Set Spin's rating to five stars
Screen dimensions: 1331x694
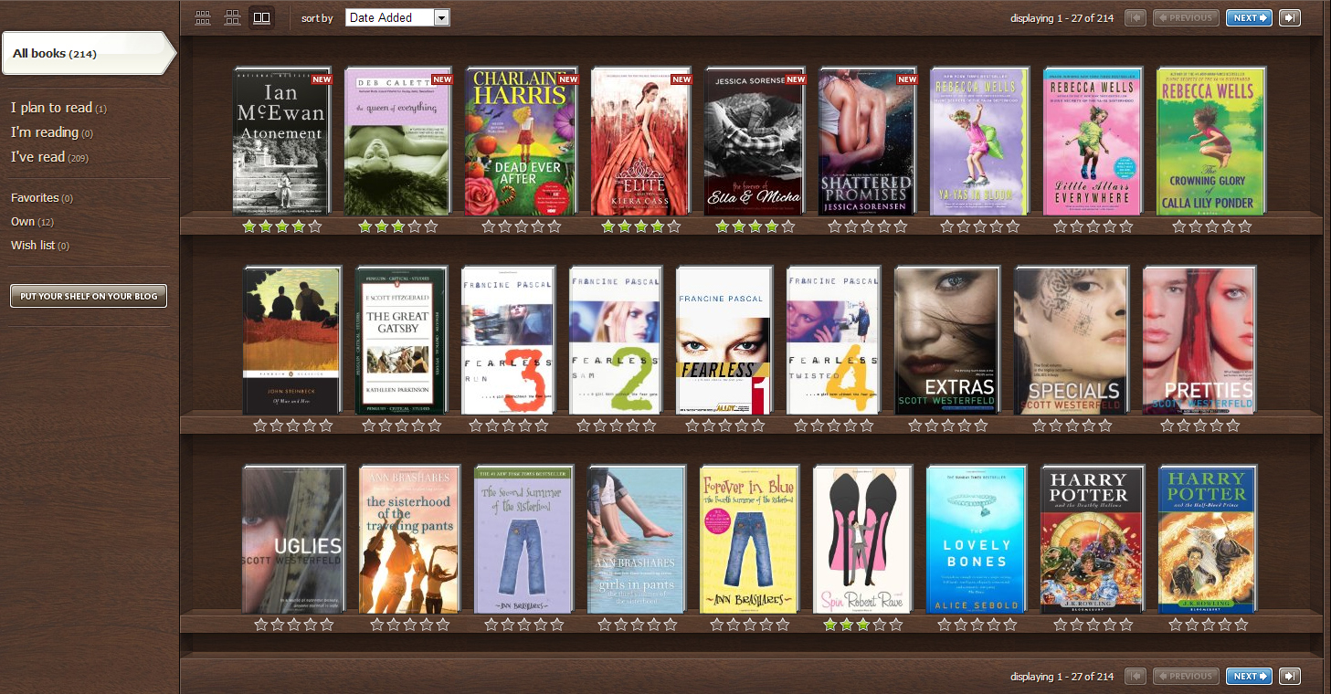click(896, 625)
